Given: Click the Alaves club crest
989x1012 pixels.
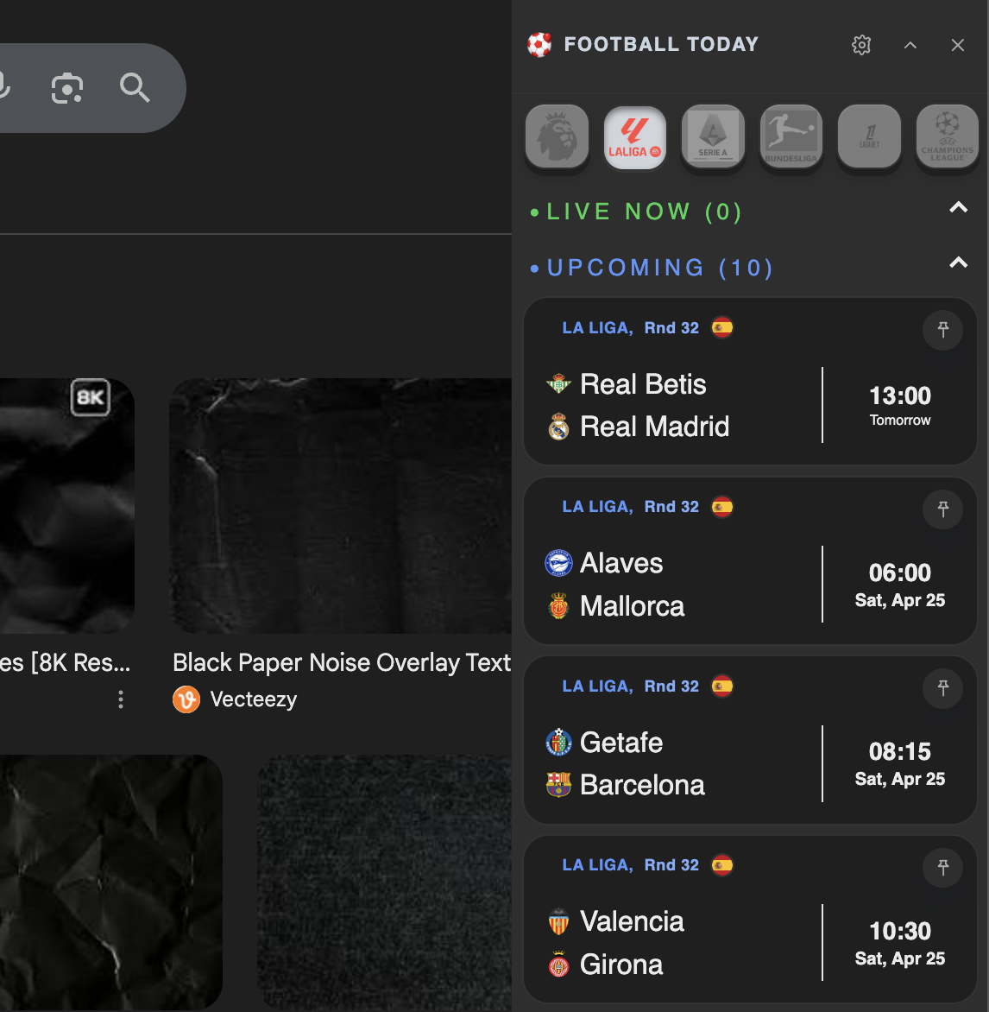Looking at the screenshot, I should (558, 563).
